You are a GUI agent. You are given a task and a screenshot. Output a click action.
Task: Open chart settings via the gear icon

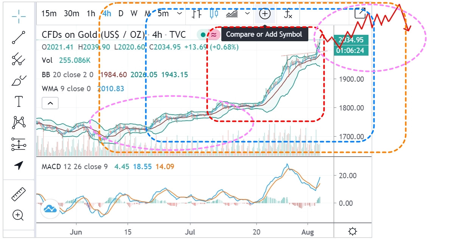[x=353, y=231]
